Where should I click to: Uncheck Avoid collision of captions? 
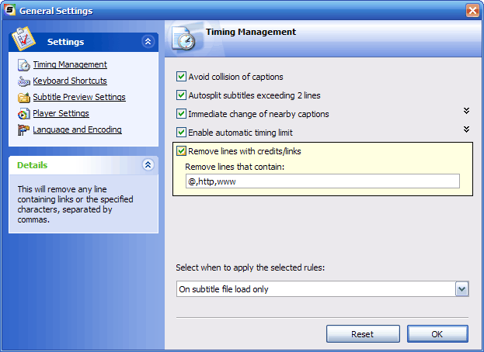tap(181, 77)
